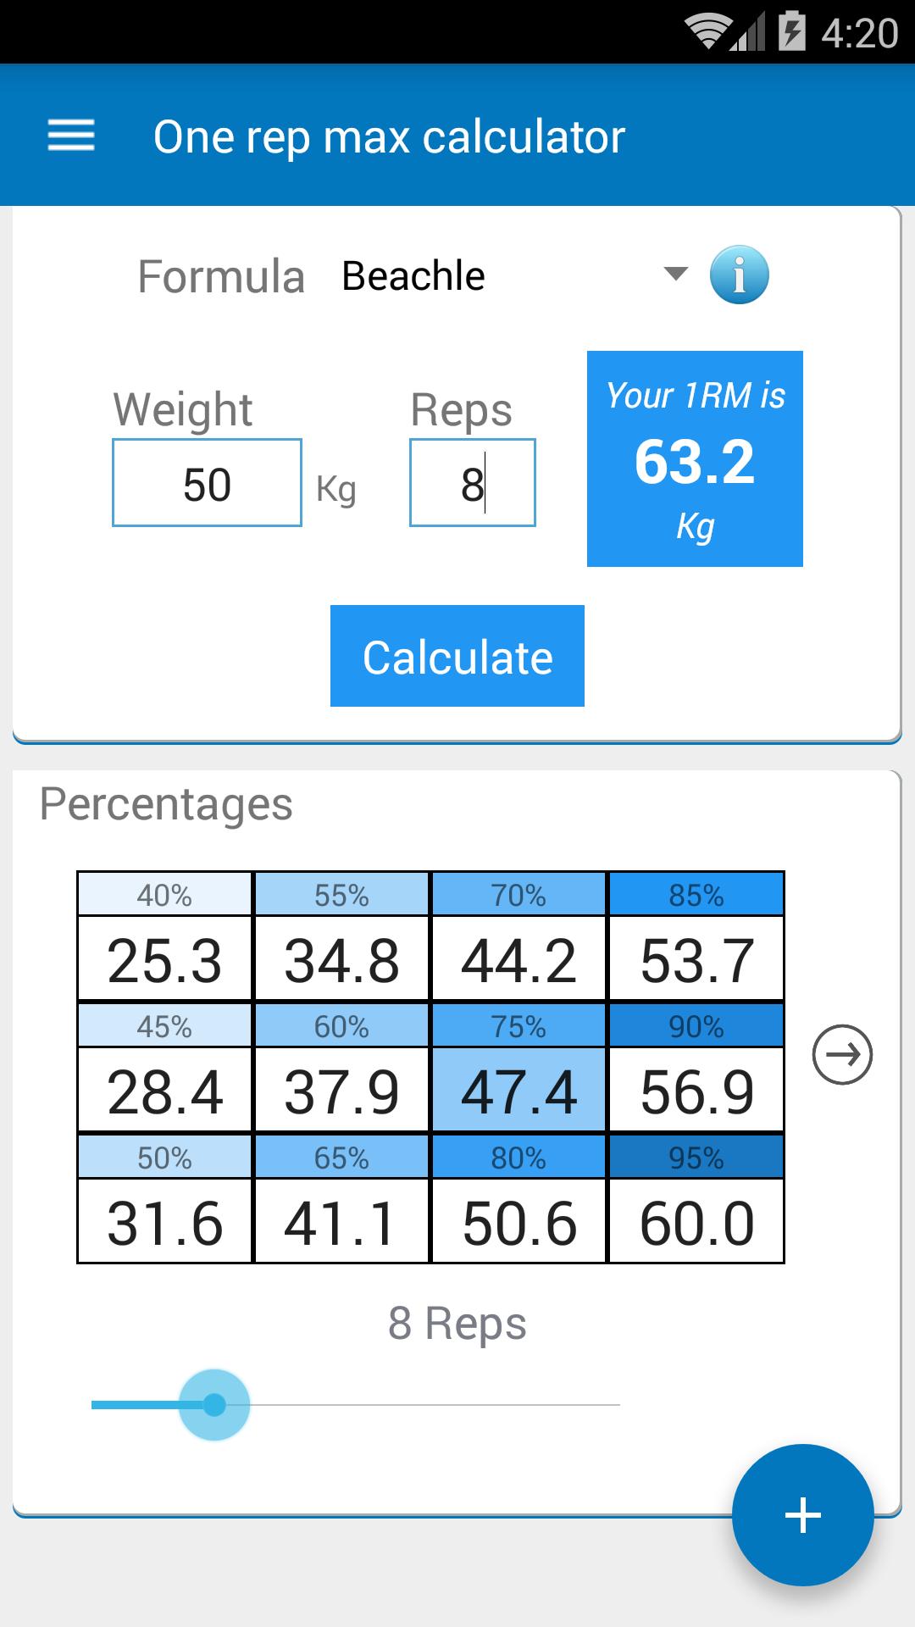Tap the 40% cell showing 25.3

[164, 960]
